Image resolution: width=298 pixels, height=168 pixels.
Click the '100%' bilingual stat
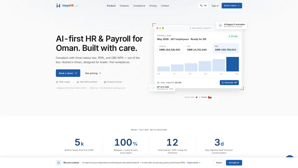coord(126,142)
